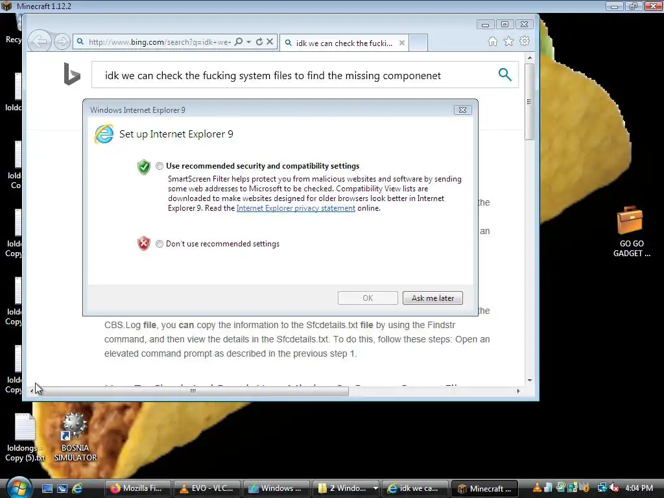The height and width of the screenshot is (498, 664).
Task: Open a new tab in Internet Explorer
Action: [x=418, y=43]
